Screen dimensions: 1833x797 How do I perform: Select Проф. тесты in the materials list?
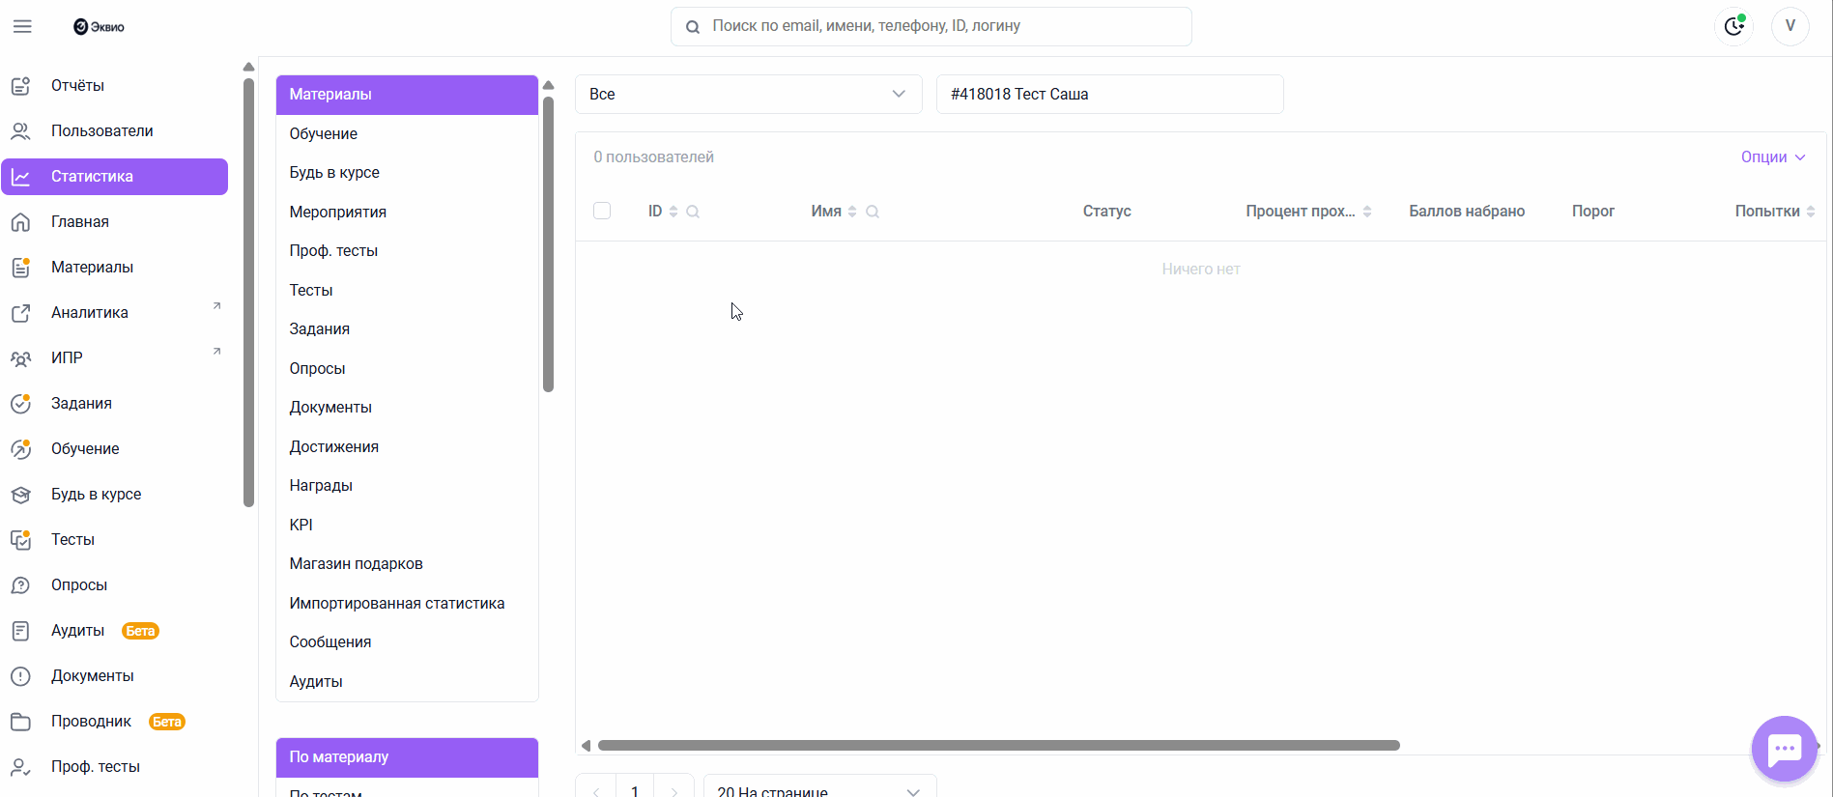tap(407, 251)
